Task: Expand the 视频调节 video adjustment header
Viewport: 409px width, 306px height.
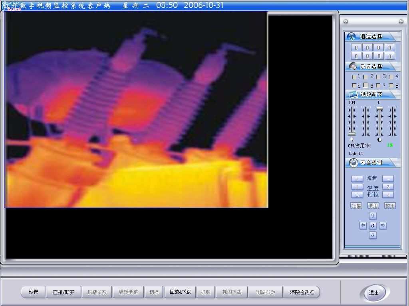Action: 371,94
